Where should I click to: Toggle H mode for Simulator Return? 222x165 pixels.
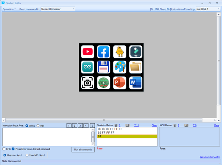point(116,126)
